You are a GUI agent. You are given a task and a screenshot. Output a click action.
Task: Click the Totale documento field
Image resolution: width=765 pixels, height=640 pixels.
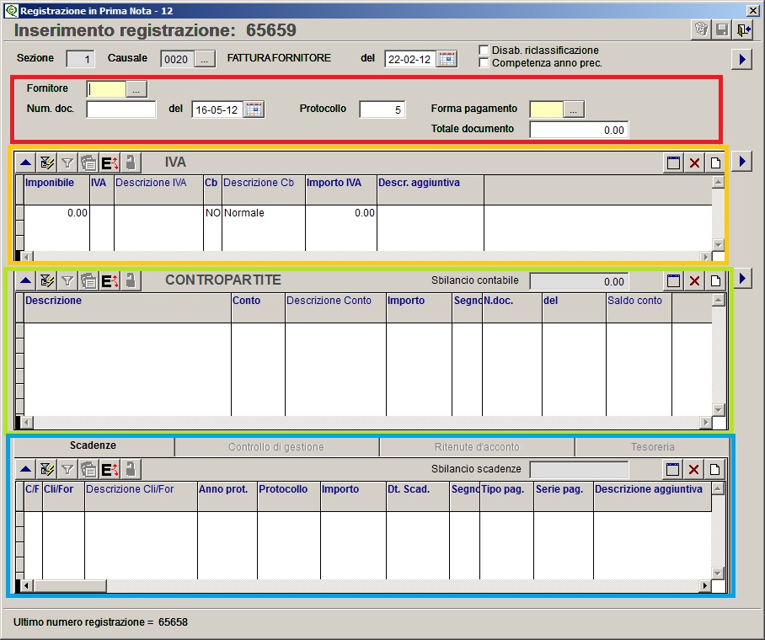[579, 131]
